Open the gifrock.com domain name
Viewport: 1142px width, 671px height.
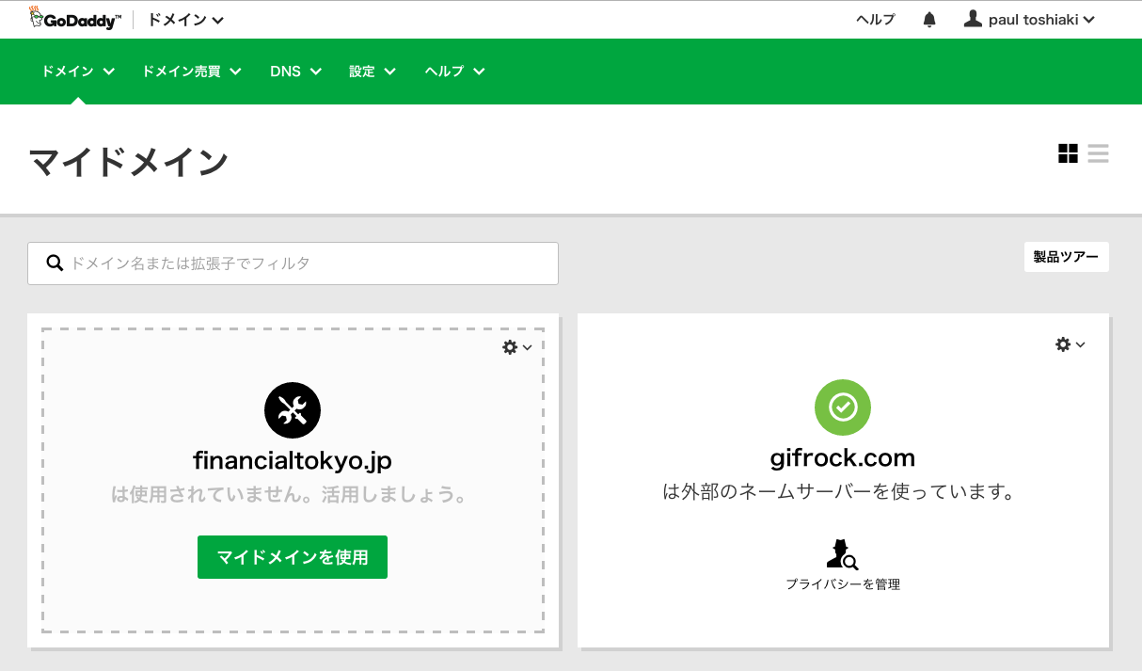tap(843, 458)
